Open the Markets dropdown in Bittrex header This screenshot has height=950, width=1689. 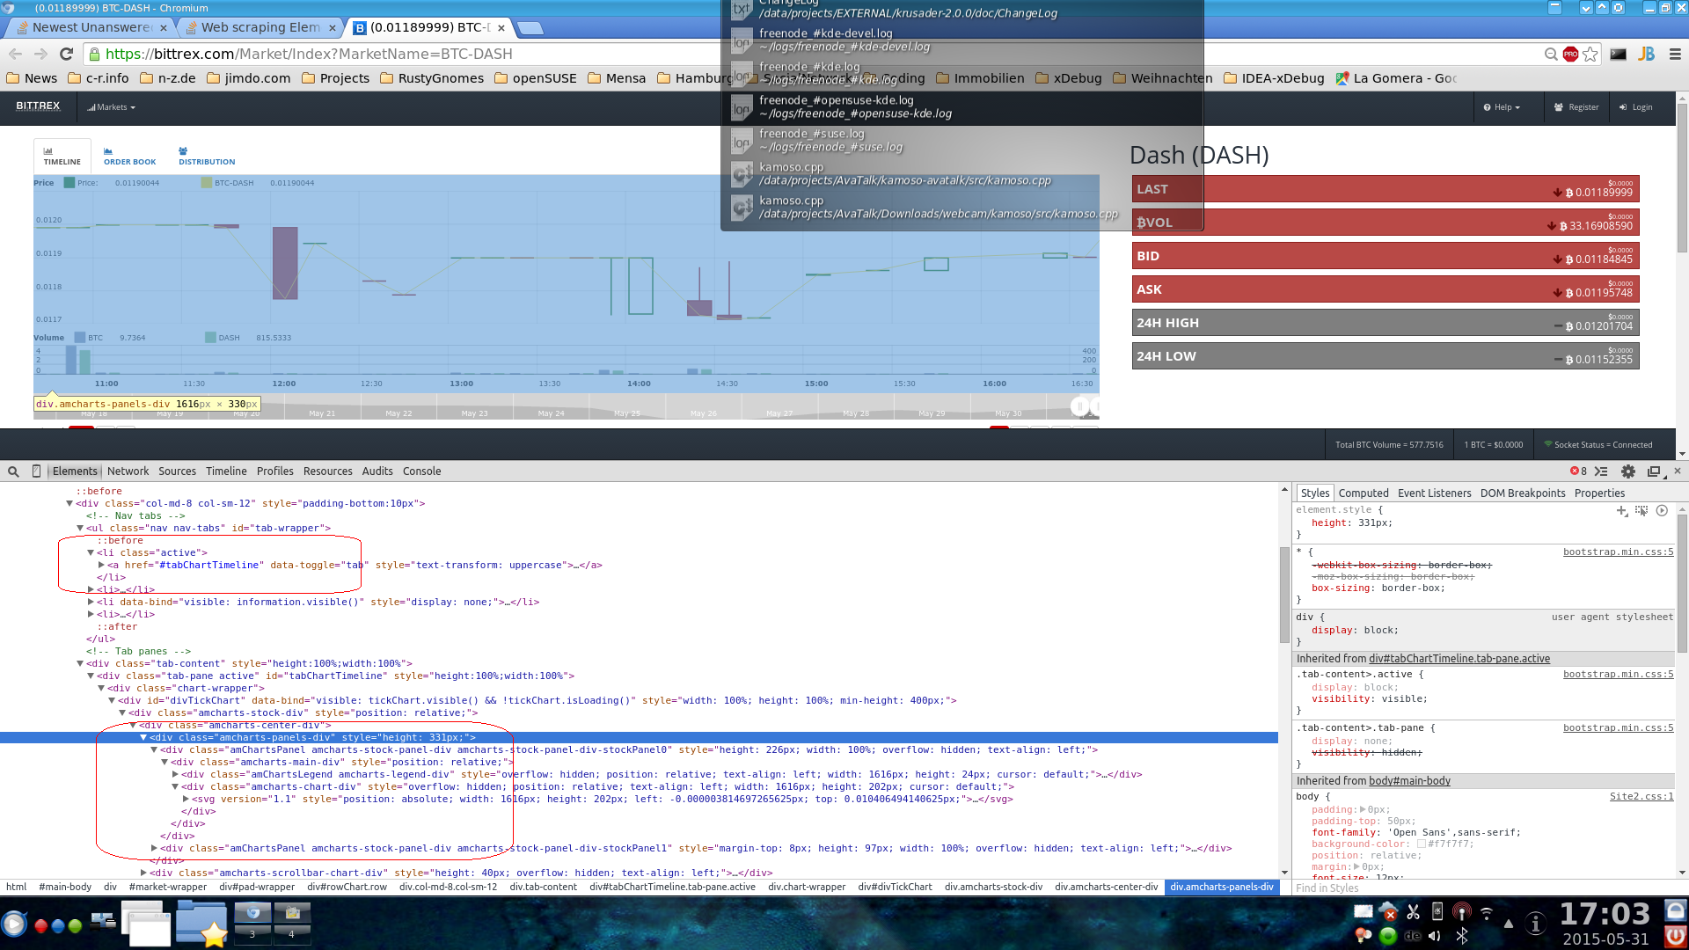click(112, 107)
